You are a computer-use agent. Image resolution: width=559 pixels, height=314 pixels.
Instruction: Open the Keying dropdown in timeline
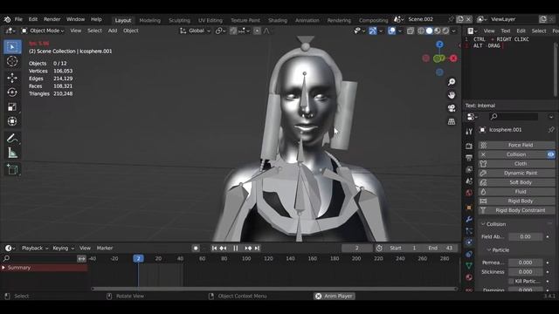click(63, 248)
